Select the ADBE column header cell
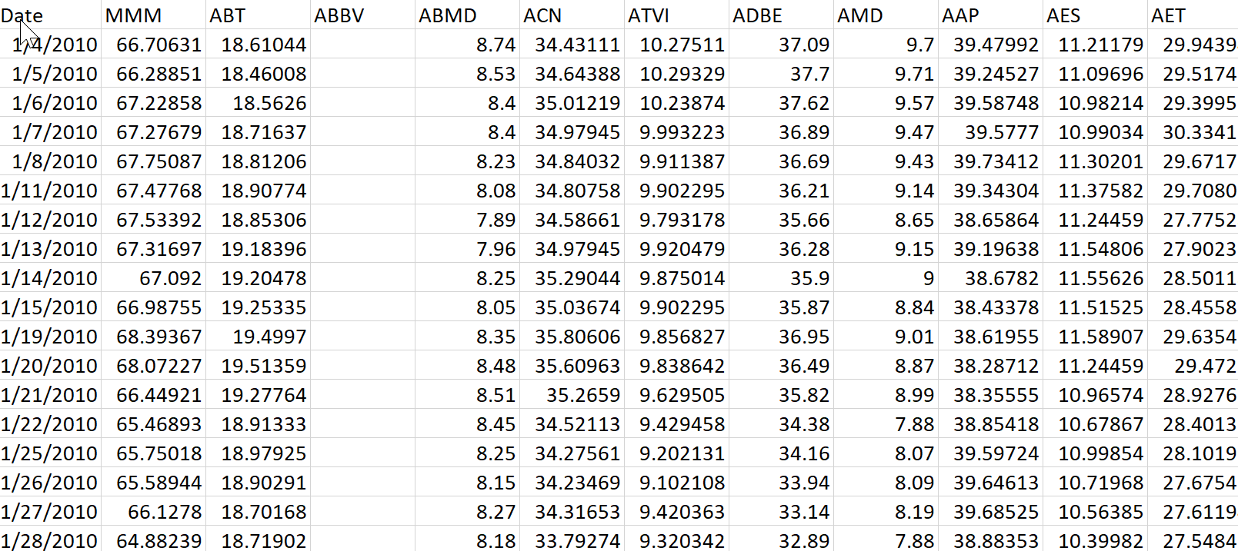 pyautogui.click(x=781, y=15)
